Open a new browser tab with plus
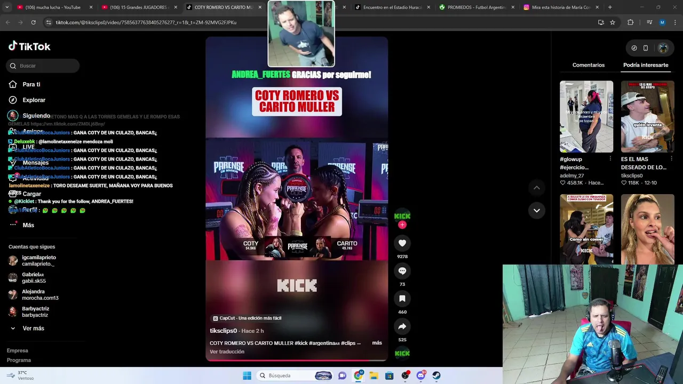683x384 pixels. [610, 7]
